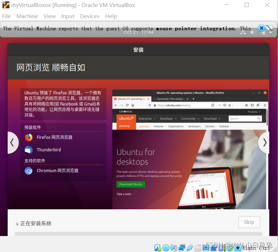Click the VirtualBox title bar app icon

pos(6,5)
